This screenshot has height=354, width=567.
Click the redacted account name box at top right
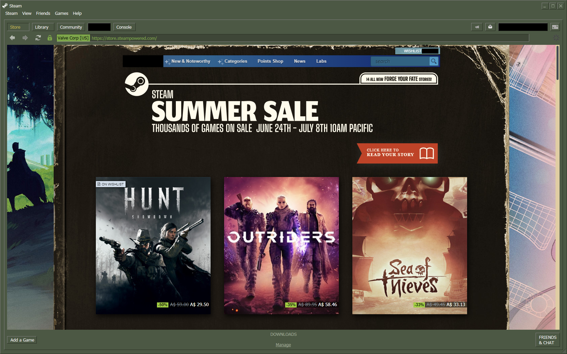point(523,27)
